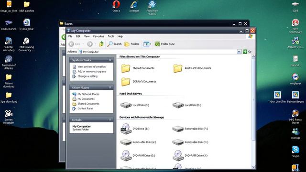This screenshot has height=172, width=306.
Task: Select ASVEL-23's Documents folder
Action: click(192, 68)
